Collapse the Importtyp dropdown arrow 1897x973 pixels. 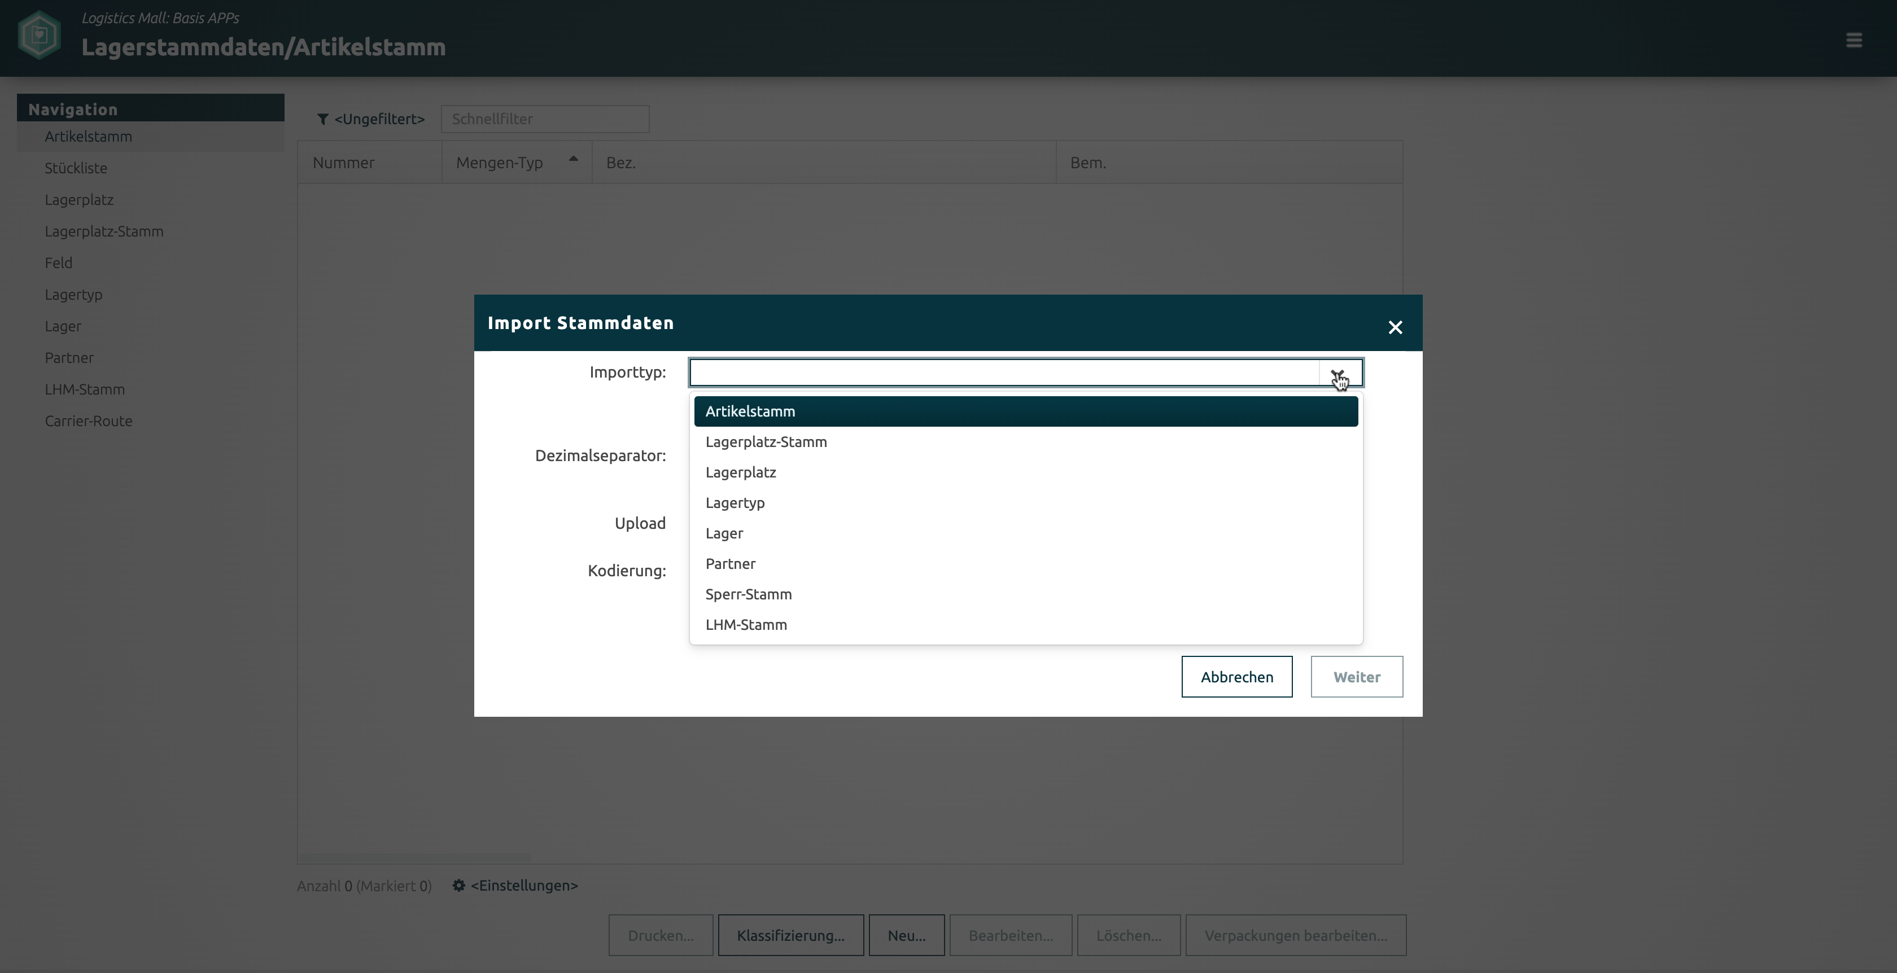tap(1338, 373)
